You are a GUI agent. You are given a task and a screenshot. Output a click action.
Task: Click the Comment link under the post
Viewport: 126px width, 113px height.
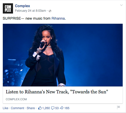17,108
